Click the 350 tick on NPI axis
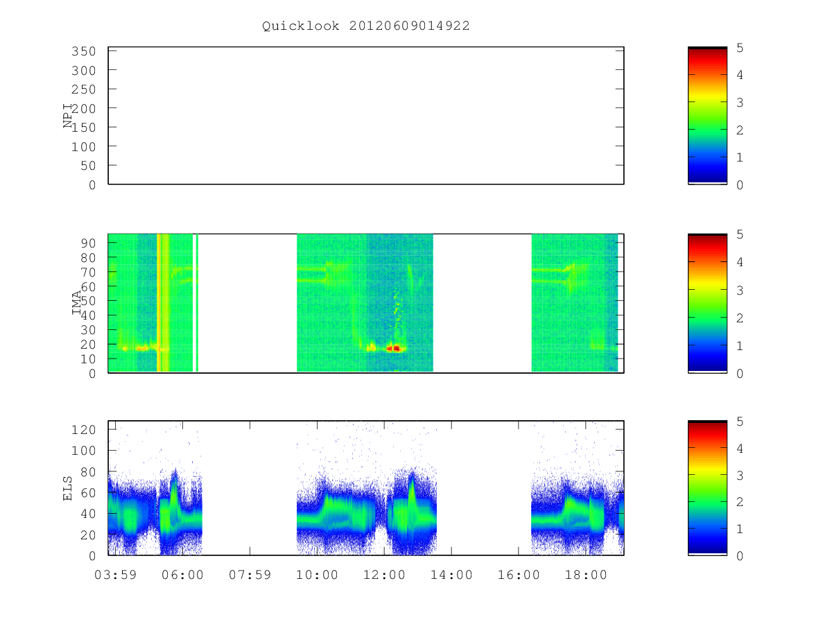Viewport: 832px width, 624px height. click(85, 51)
